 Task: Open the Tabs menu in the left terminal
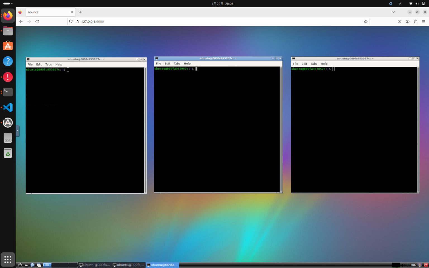point(49,64)
